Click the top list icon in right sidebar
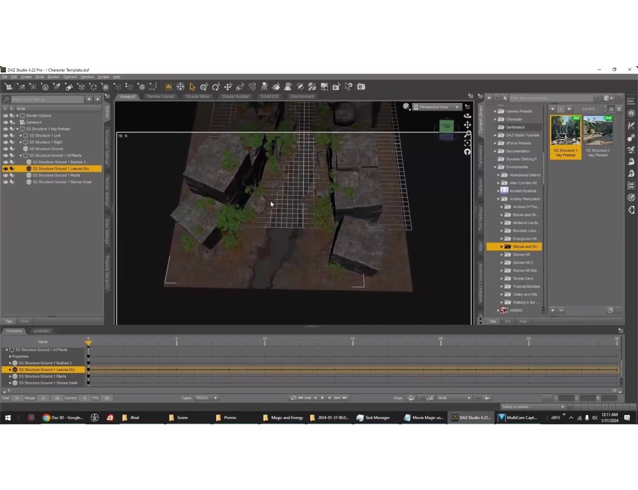638x490 pixels. point(631,101)
